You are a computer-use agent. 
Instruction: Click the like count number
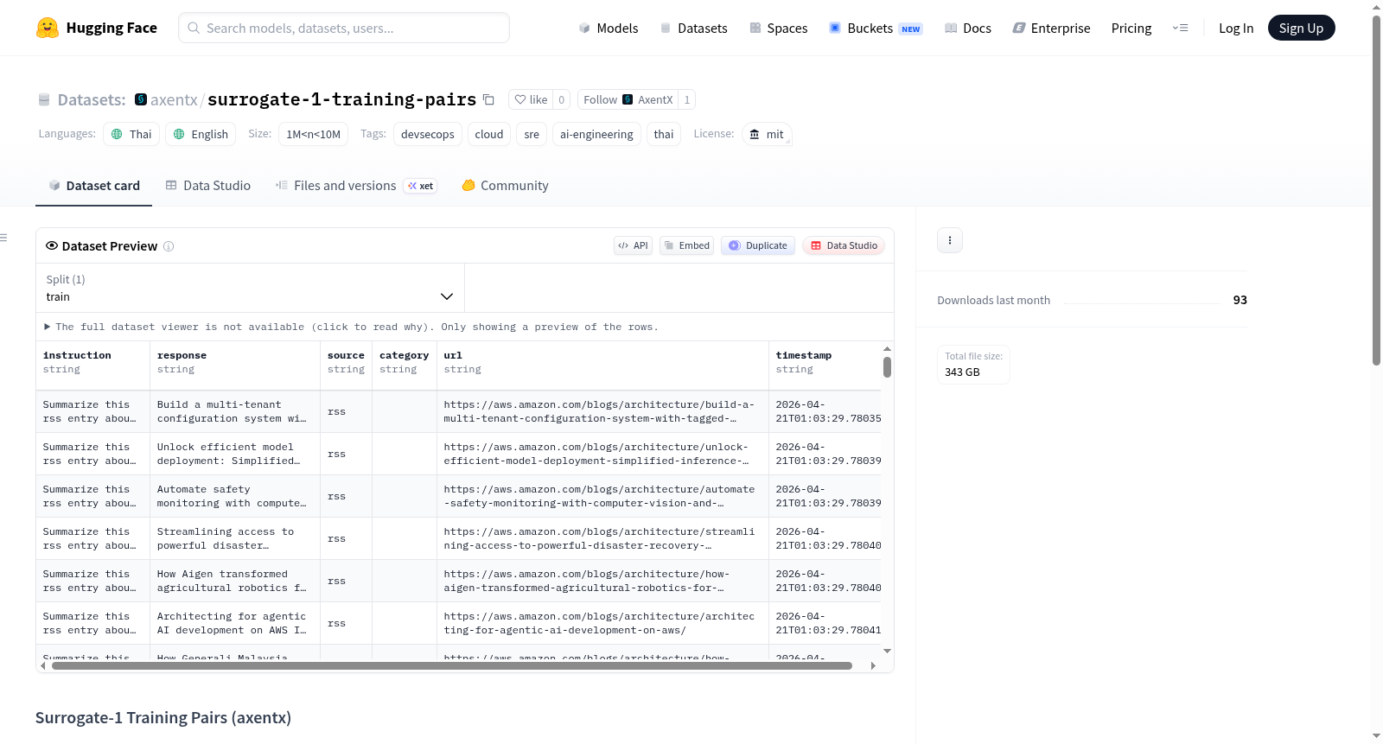[562, 99]
